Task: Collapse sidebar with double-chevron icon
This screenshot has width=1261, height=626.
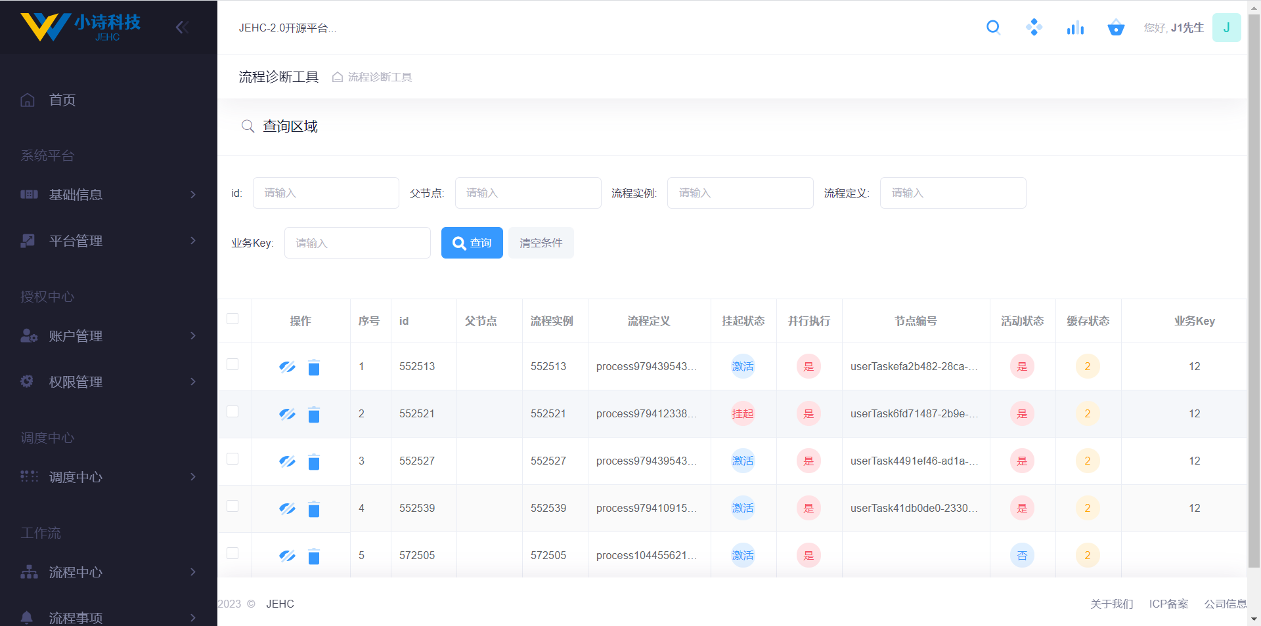Action: click(x=182, y=27)
